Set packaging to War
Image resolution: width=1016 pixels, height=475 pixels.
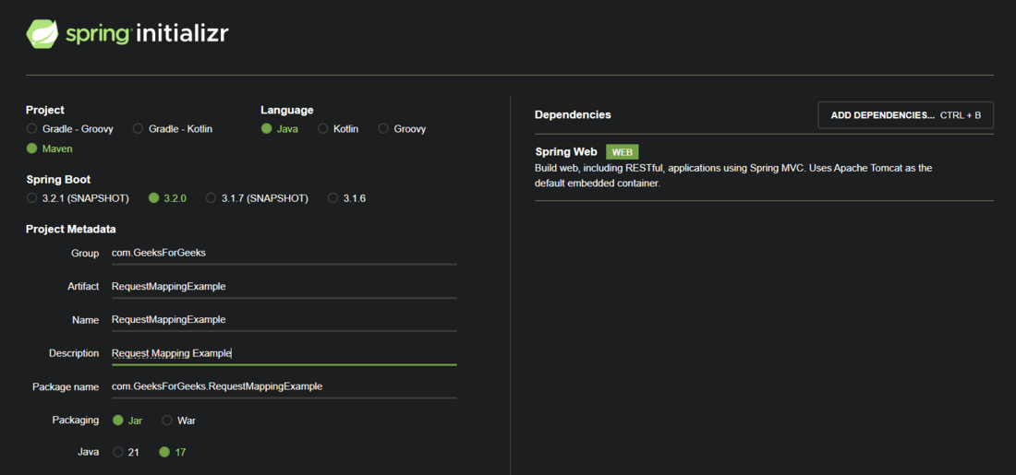coord(178,421)
